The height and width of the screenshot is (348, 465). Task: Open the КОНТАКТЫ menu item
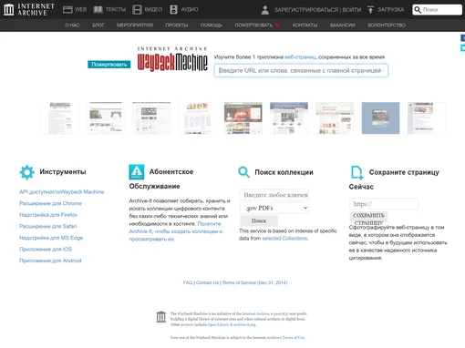pyautogui.click(x=305, y=26)
